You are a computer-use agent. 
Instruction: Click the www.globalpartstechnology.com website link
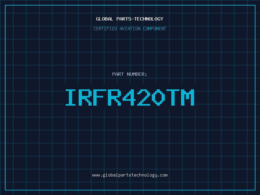click(130, 175)
